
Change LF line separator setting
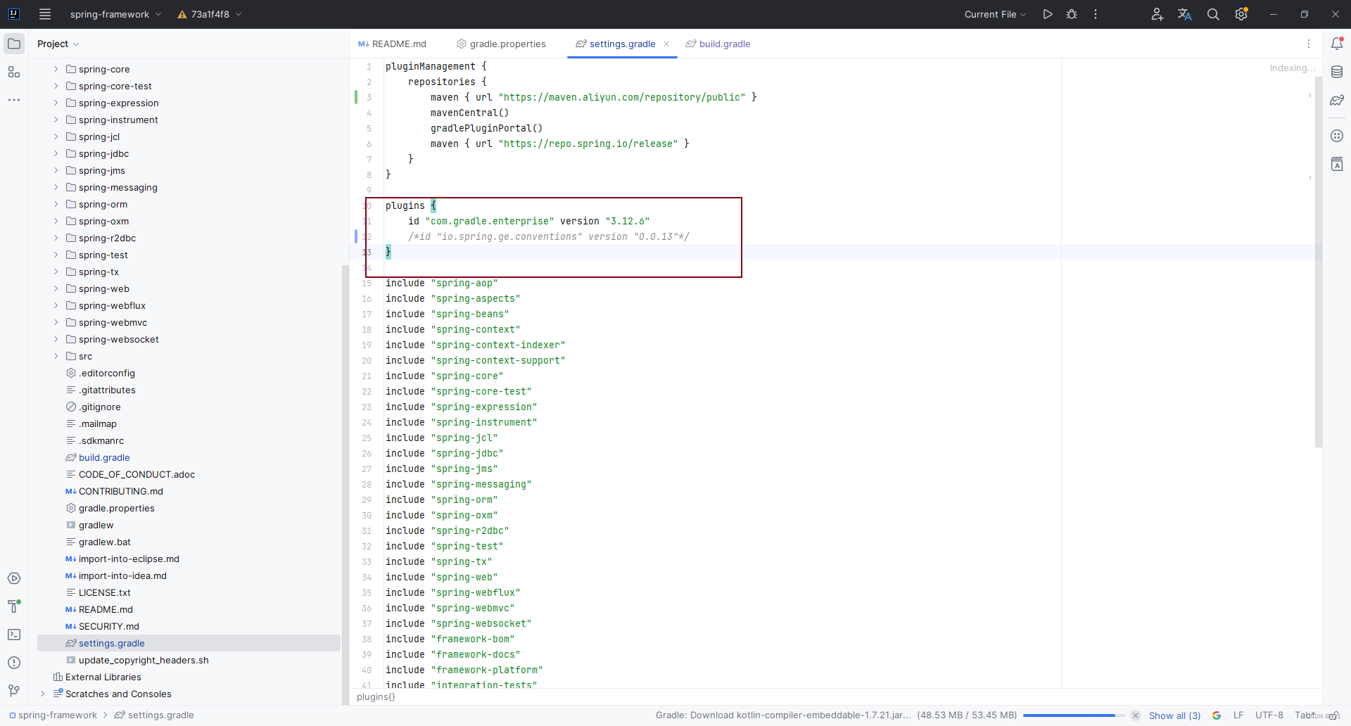click(x=1238, y=715)
